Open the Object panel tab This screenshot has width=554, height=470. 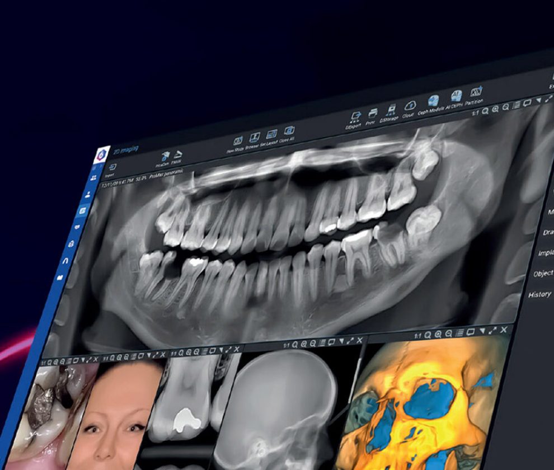(x=542, y=274)
